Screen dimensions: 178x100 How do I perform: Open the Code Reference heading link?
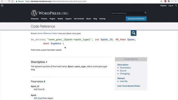[43, 26]
